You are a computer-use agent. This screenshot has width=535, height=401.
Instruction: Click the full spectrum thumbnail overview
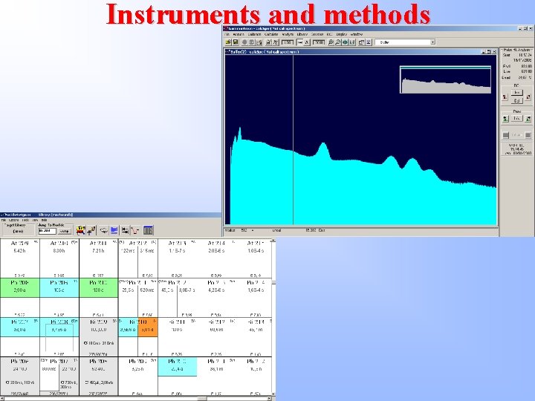click(445, 79)
